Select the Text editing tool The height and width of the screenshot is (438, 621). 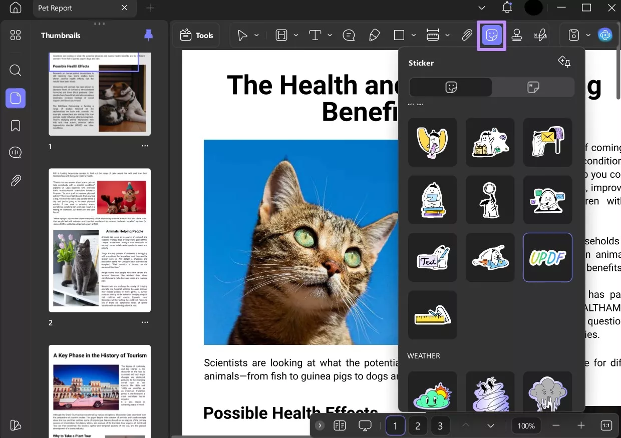click(316, 35)
